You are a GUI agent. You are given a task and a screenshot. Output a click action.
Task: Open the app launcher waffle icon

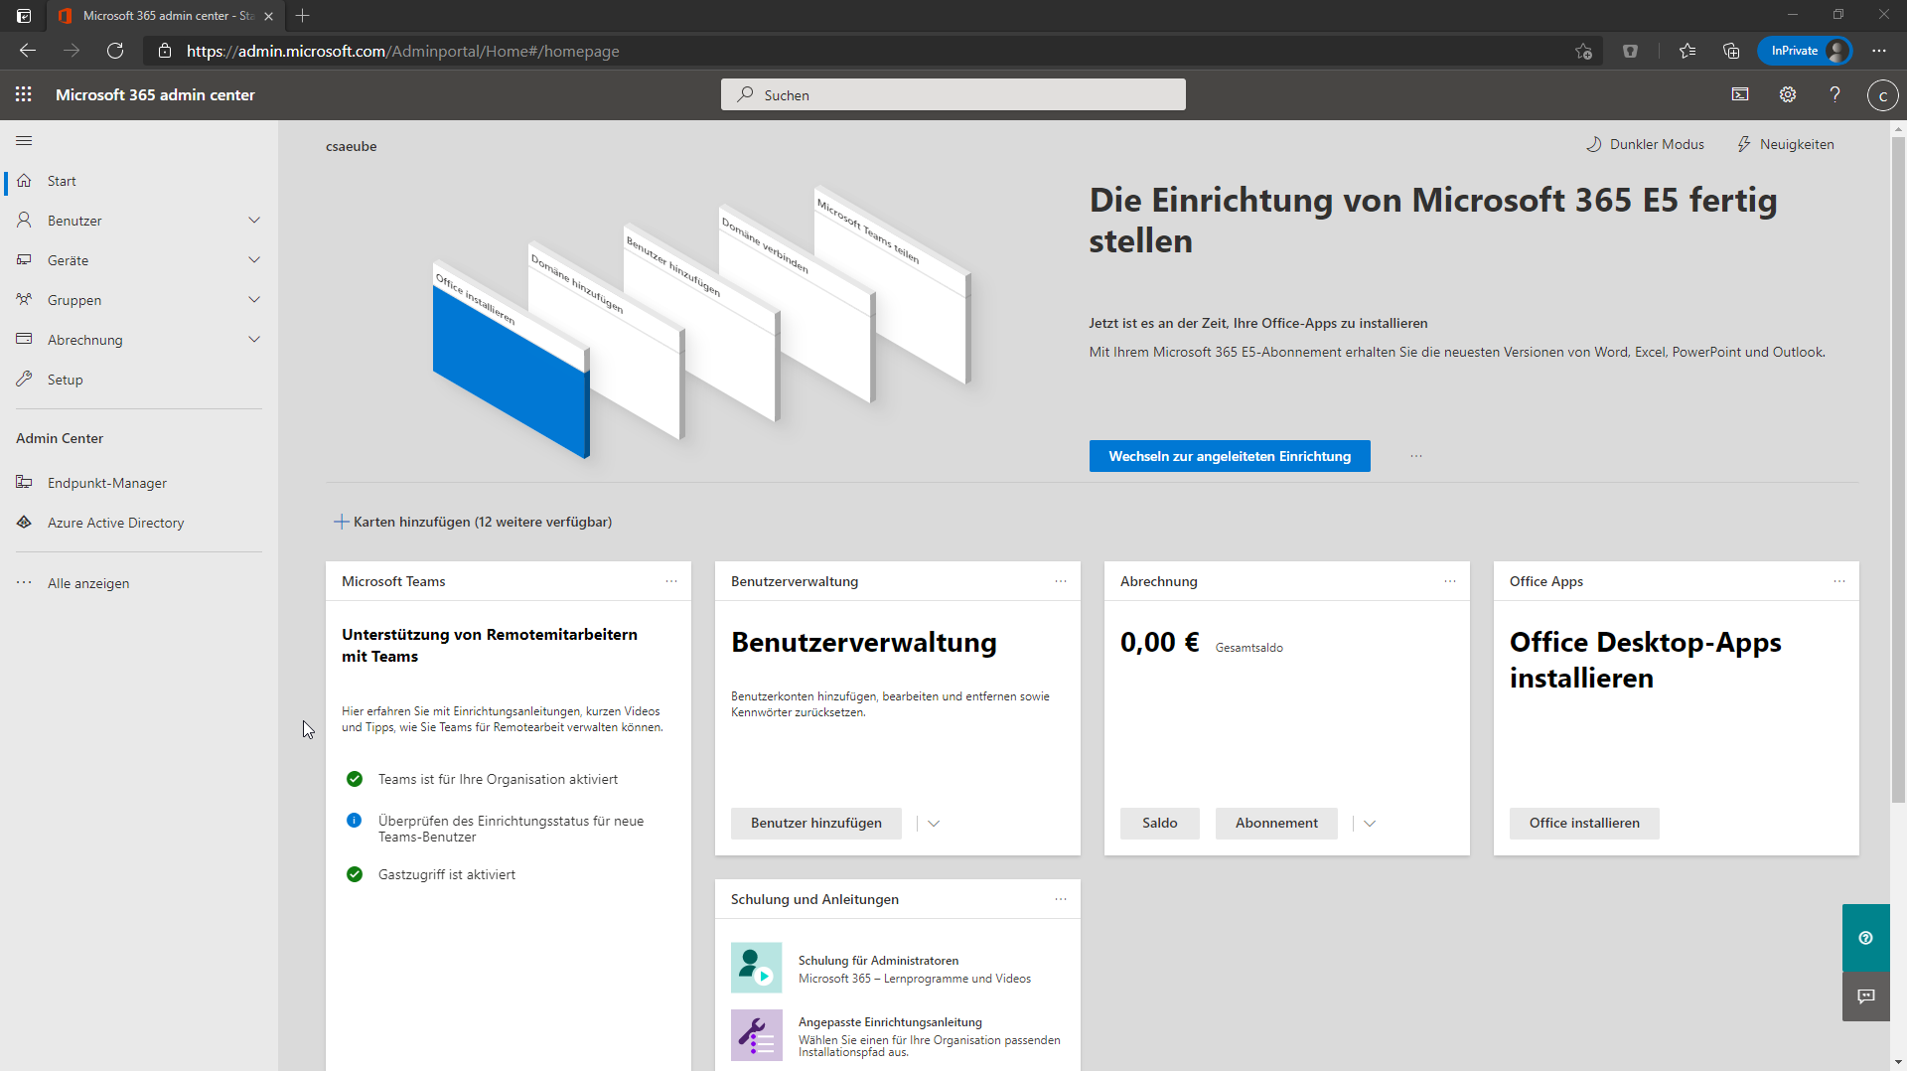click(24, 94)
